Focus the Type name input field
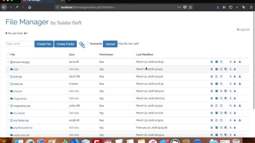 [20, 44]
